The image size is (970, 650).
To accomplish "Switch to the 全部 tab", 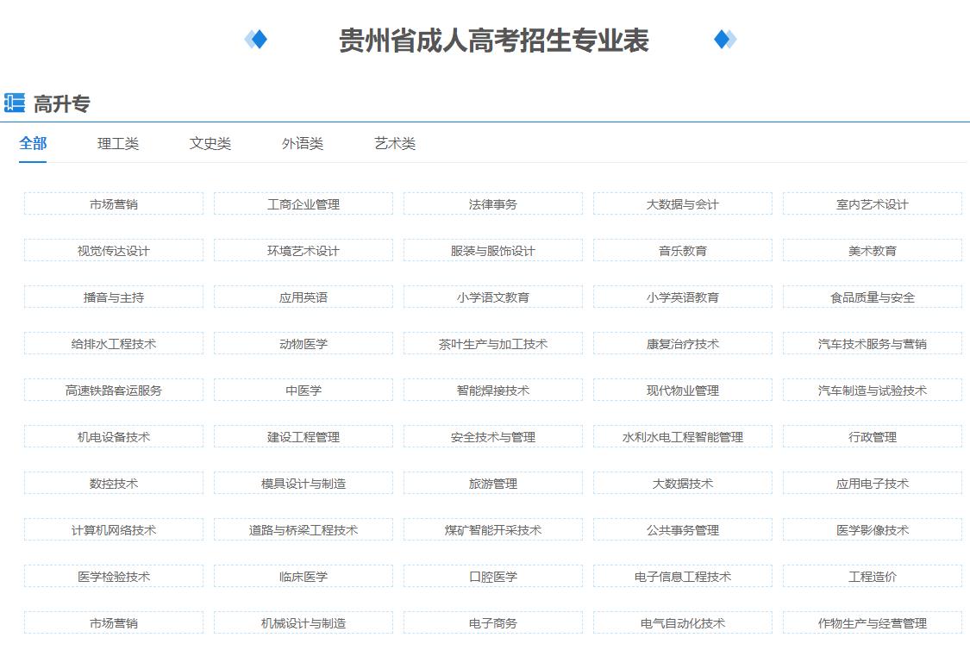I will point(33,144).
